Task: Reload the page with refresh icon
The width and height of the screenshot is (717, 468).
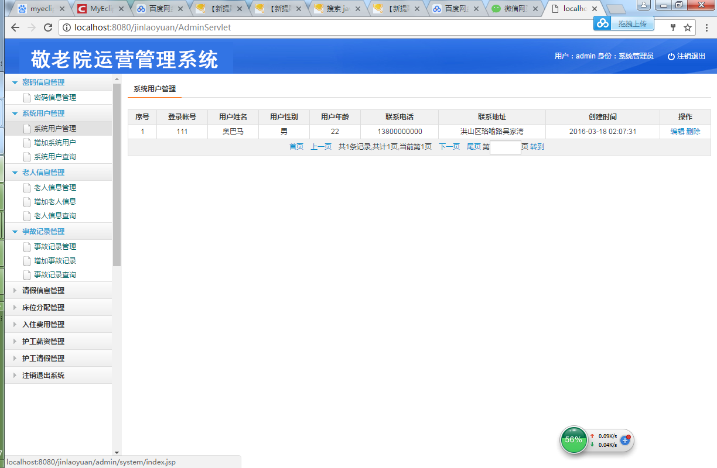Action: (48, 27)
